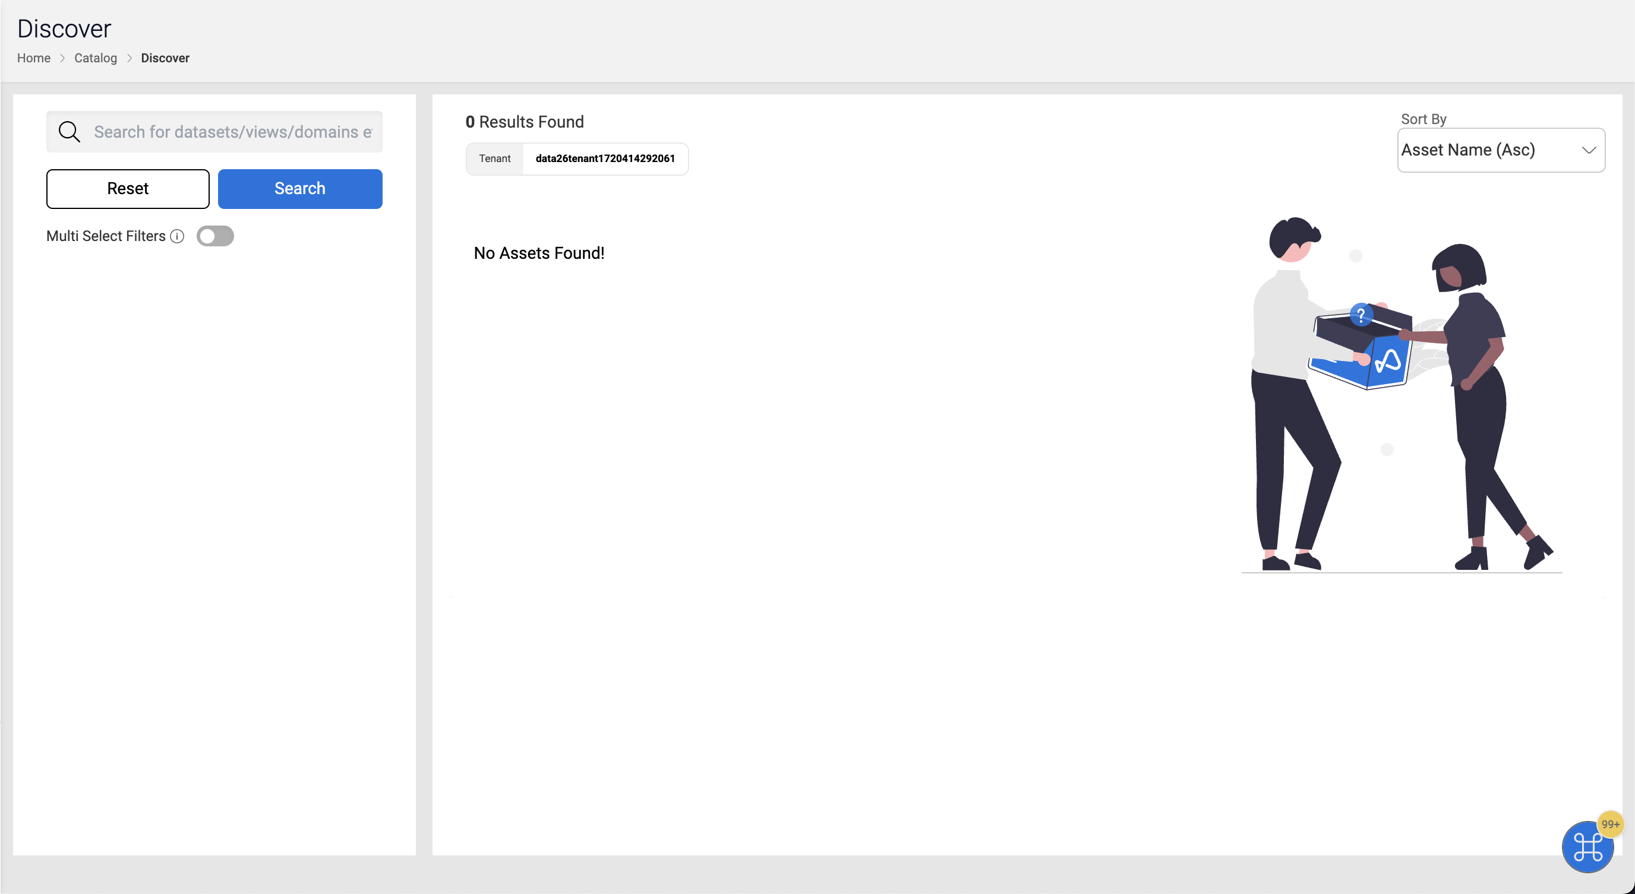Click the Reset button
The image size is (1635, 894).
[x=128, y=188]
